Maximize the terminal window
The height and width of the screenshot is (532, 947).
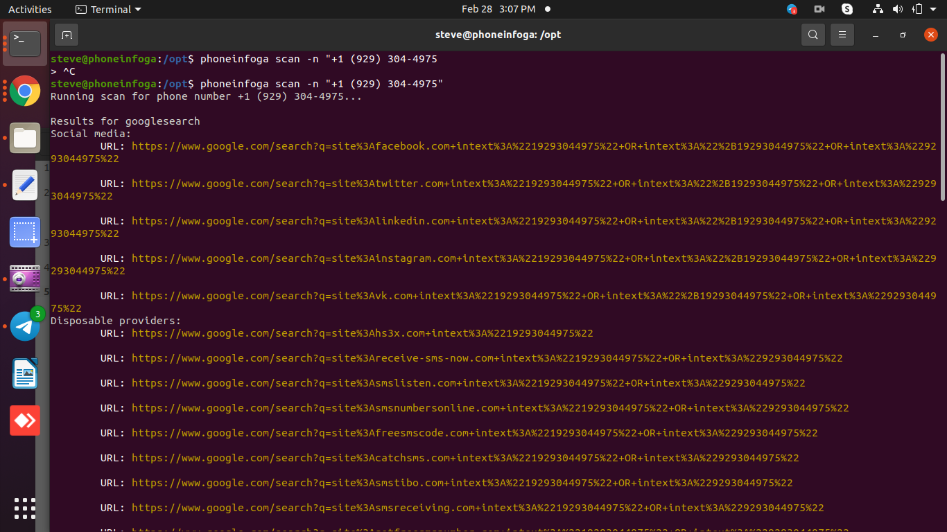[903, 35]
